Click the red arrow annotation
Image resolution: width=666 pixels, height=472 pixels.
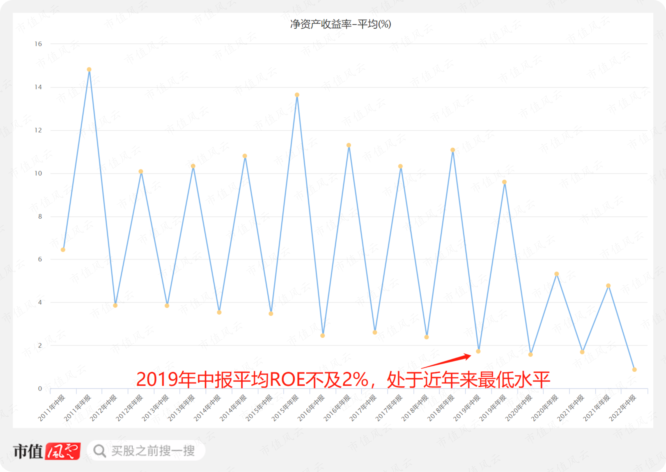tap(446, 361)
